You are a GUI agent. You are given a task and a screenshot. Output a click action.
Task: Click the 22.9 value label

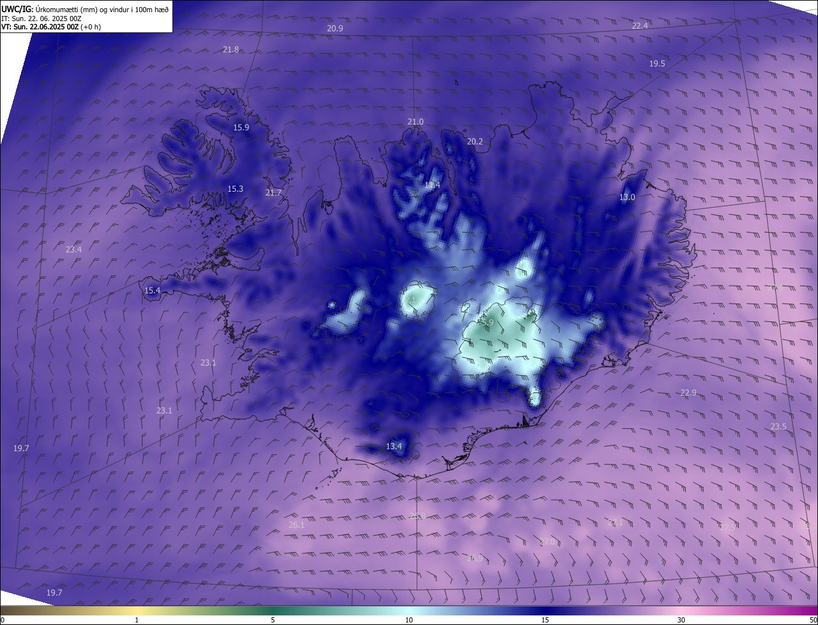pos(688,393)
